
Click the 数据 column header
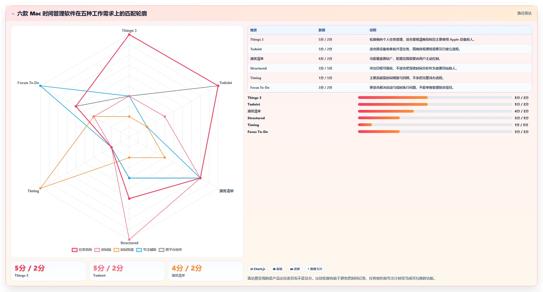[322, 30]
